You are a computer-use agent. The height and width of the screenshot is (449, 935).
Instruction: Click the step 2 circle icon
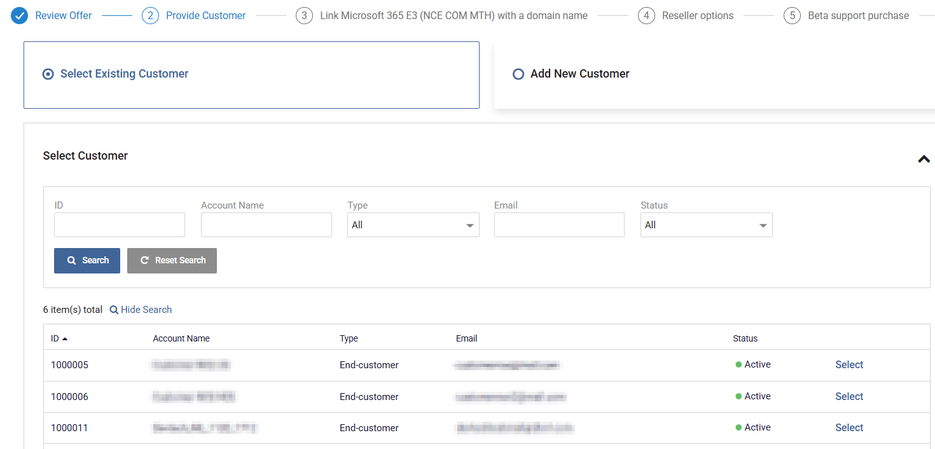150,16
